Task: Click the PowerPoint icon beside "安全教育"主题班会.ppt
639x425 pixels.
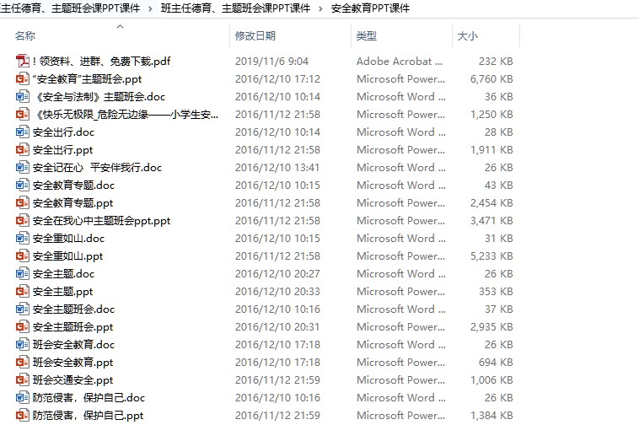Action: (x=23, y=79)
